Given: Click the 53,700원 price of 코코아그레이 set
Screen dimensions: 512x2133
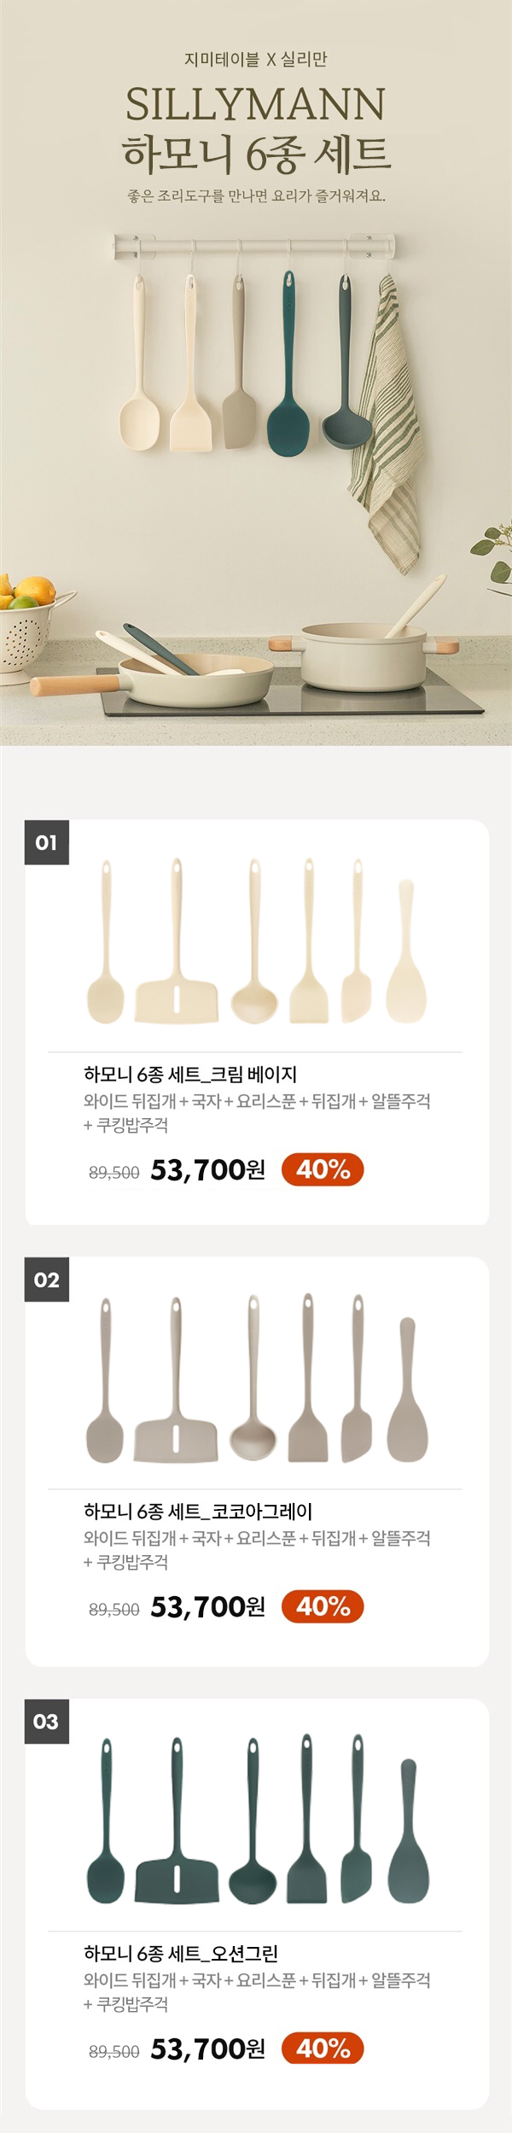Looking at the screenshot, I should [207, 1607].
